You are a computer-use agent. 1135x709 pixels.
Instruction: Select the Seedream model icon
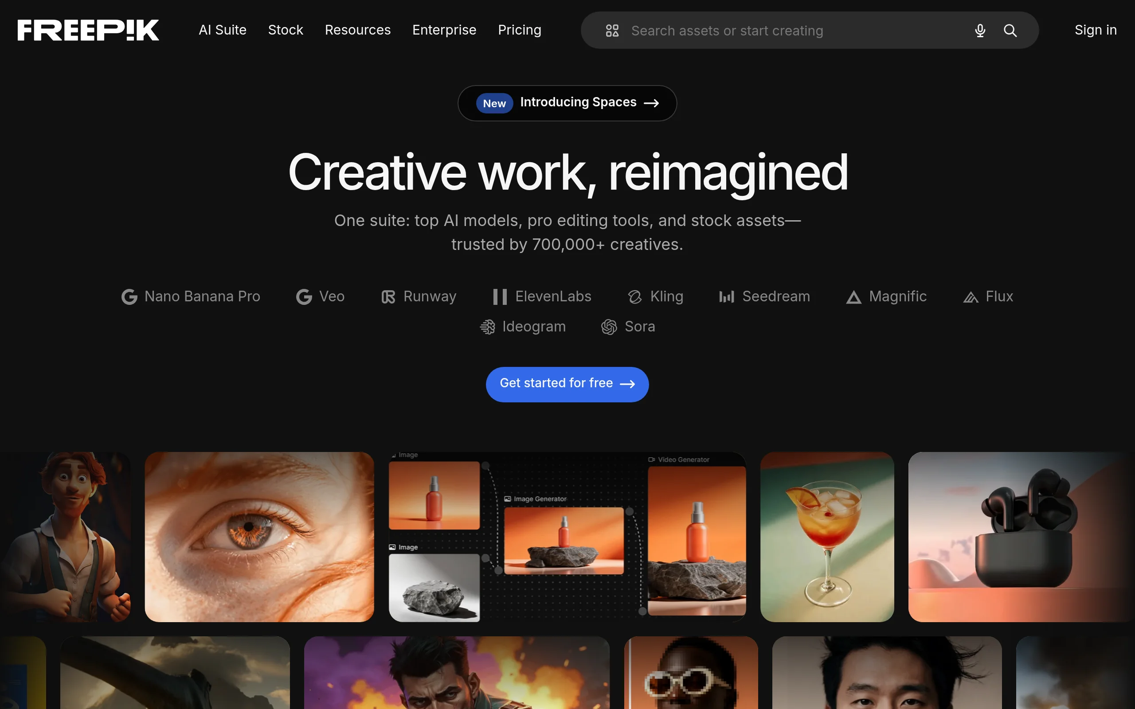tap(726, 296)
